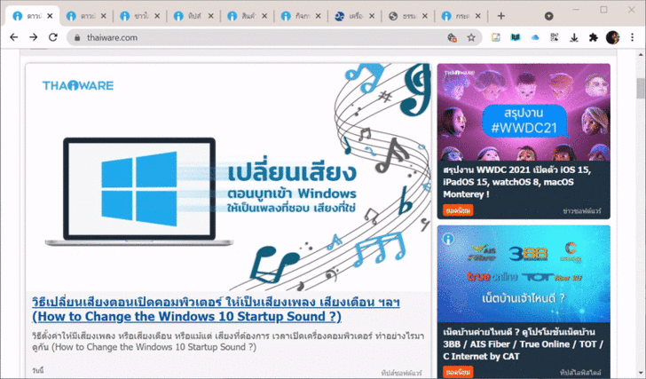Open the cookie-blocked indicator in address bar

(452, 38)
